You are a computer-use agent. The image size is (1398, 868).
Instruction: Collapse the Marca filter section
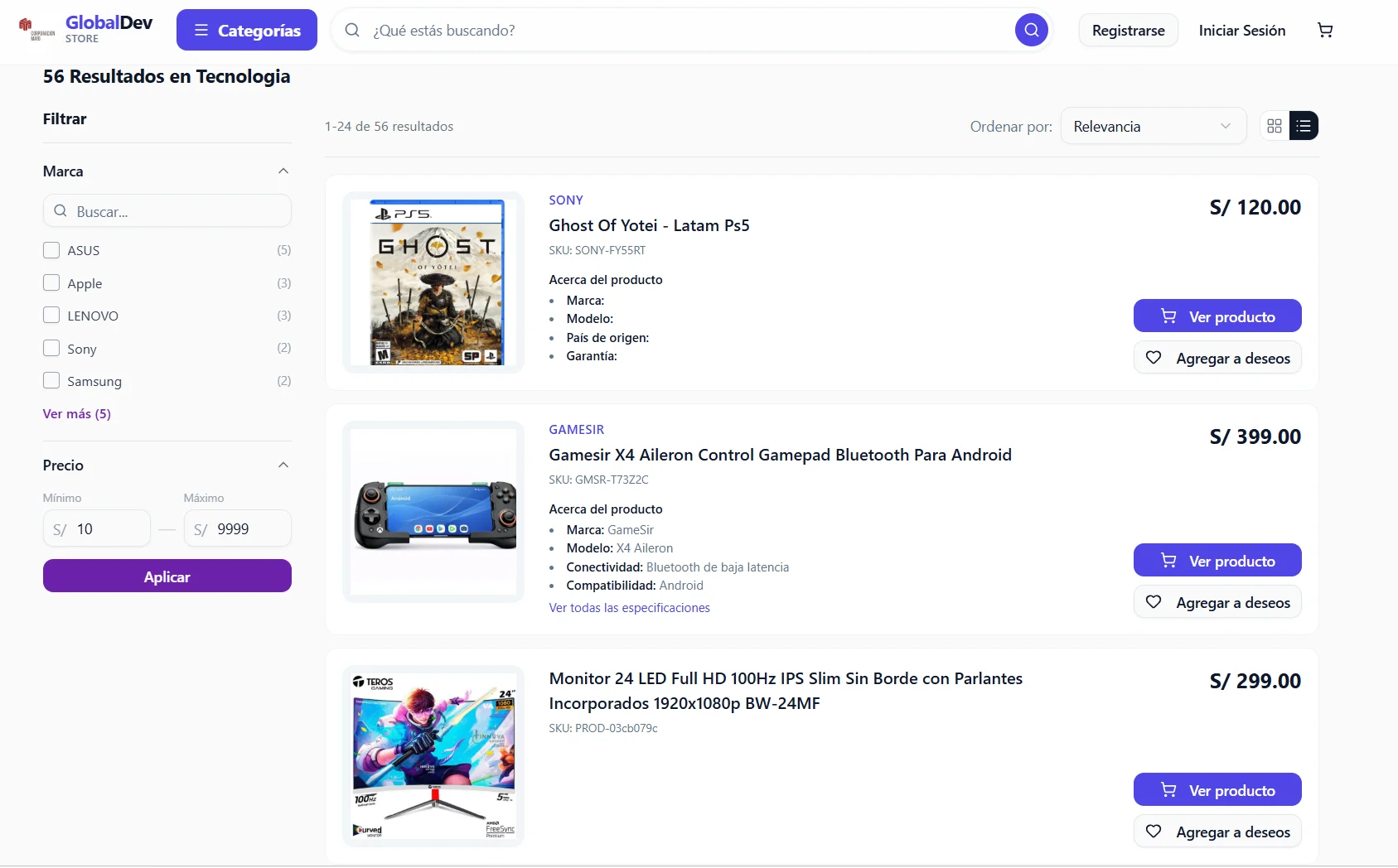click(x=283, y=171)
